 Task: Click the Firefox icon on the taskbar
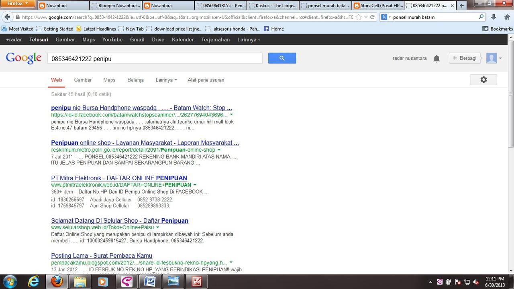click(57, 281)
